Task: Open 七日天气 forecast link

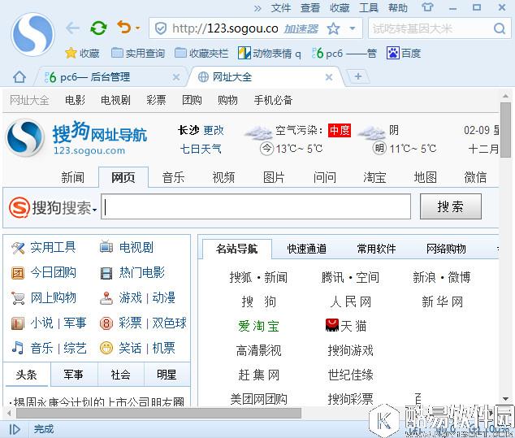Action: [x=201, y=149]
